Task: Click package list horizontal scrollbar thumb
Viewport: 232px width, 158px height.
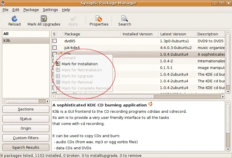Action: [105, 97]
